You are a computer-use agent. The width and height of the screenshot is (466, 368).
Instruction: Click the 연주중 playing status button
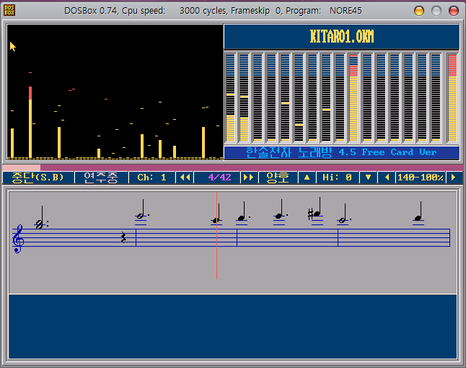(x=101, y=178)
